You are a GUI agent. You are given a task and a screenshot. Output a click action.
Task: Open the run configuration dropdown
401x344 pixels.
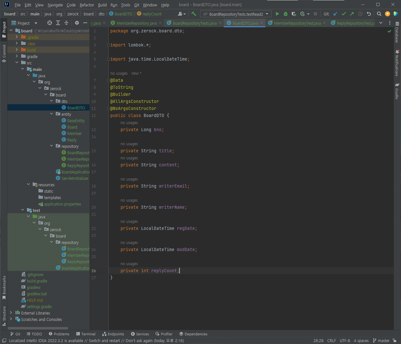pyautogui.click(x=236, y=14)
